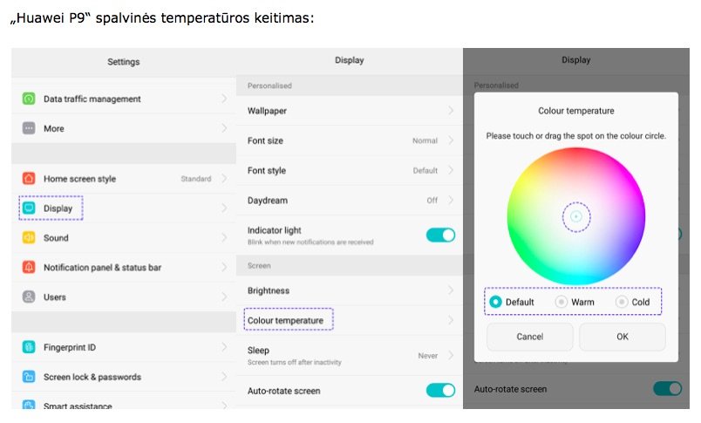The width and height of the screenshot is (701, 423).
Task: Open the Sleep Never timeout option
Action: tap(428, 356)
